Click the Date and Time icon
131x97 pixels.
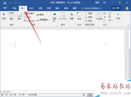coord(110,17)
